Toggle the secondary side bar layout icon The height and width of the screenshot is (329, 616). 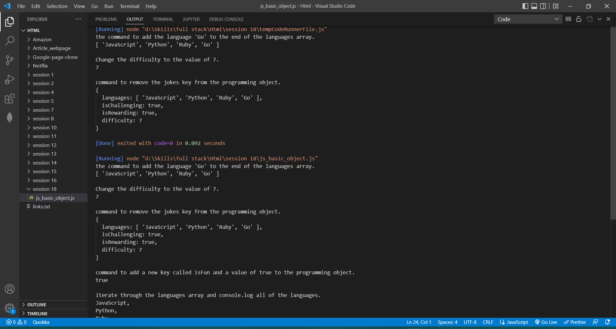tap(543, 6)
